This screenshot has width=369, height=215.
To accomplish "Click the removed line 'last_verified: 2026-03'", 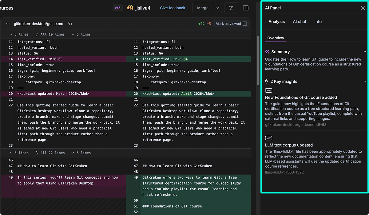I will (x=40, y=59).
